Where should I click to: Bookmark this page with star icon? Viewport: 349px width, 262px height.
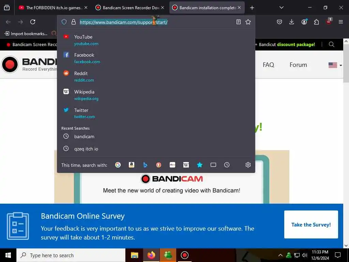point(248,22)
